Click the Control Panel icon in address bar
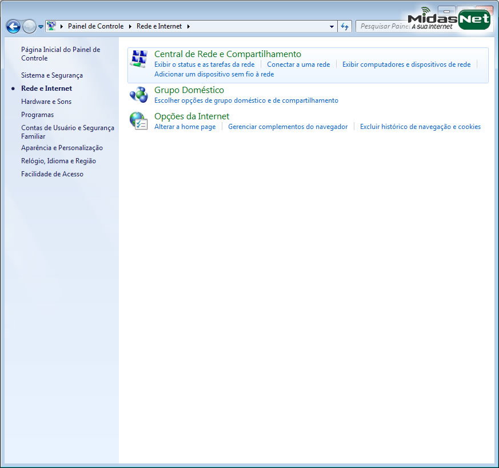The width and height of the screenshot is (499, 468). 51,26
